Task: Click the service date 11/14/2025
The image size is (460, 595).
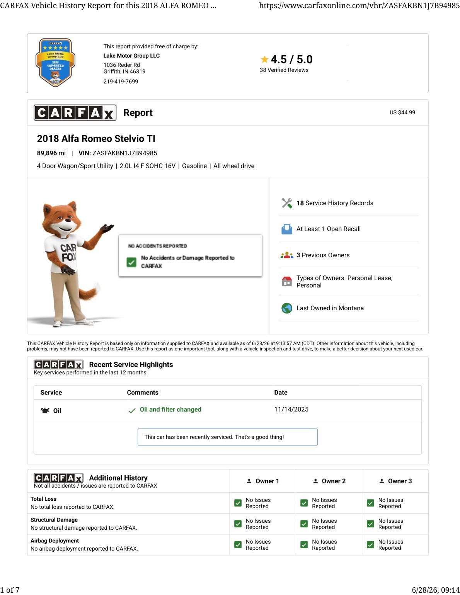Action: [291, 410]
